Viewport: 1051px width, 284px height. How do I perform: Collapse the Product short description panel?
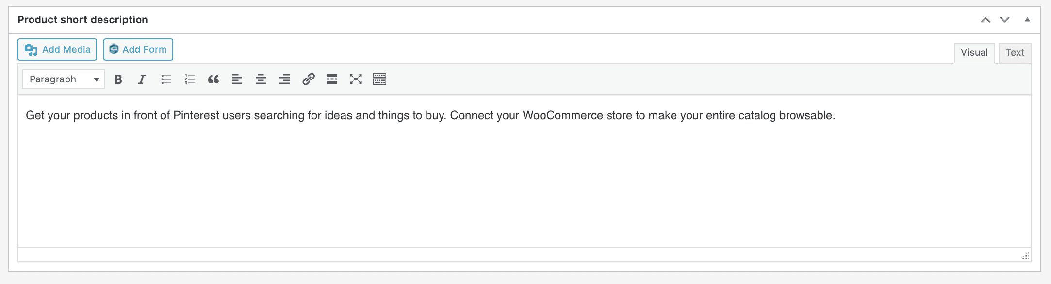[1027, 20]
